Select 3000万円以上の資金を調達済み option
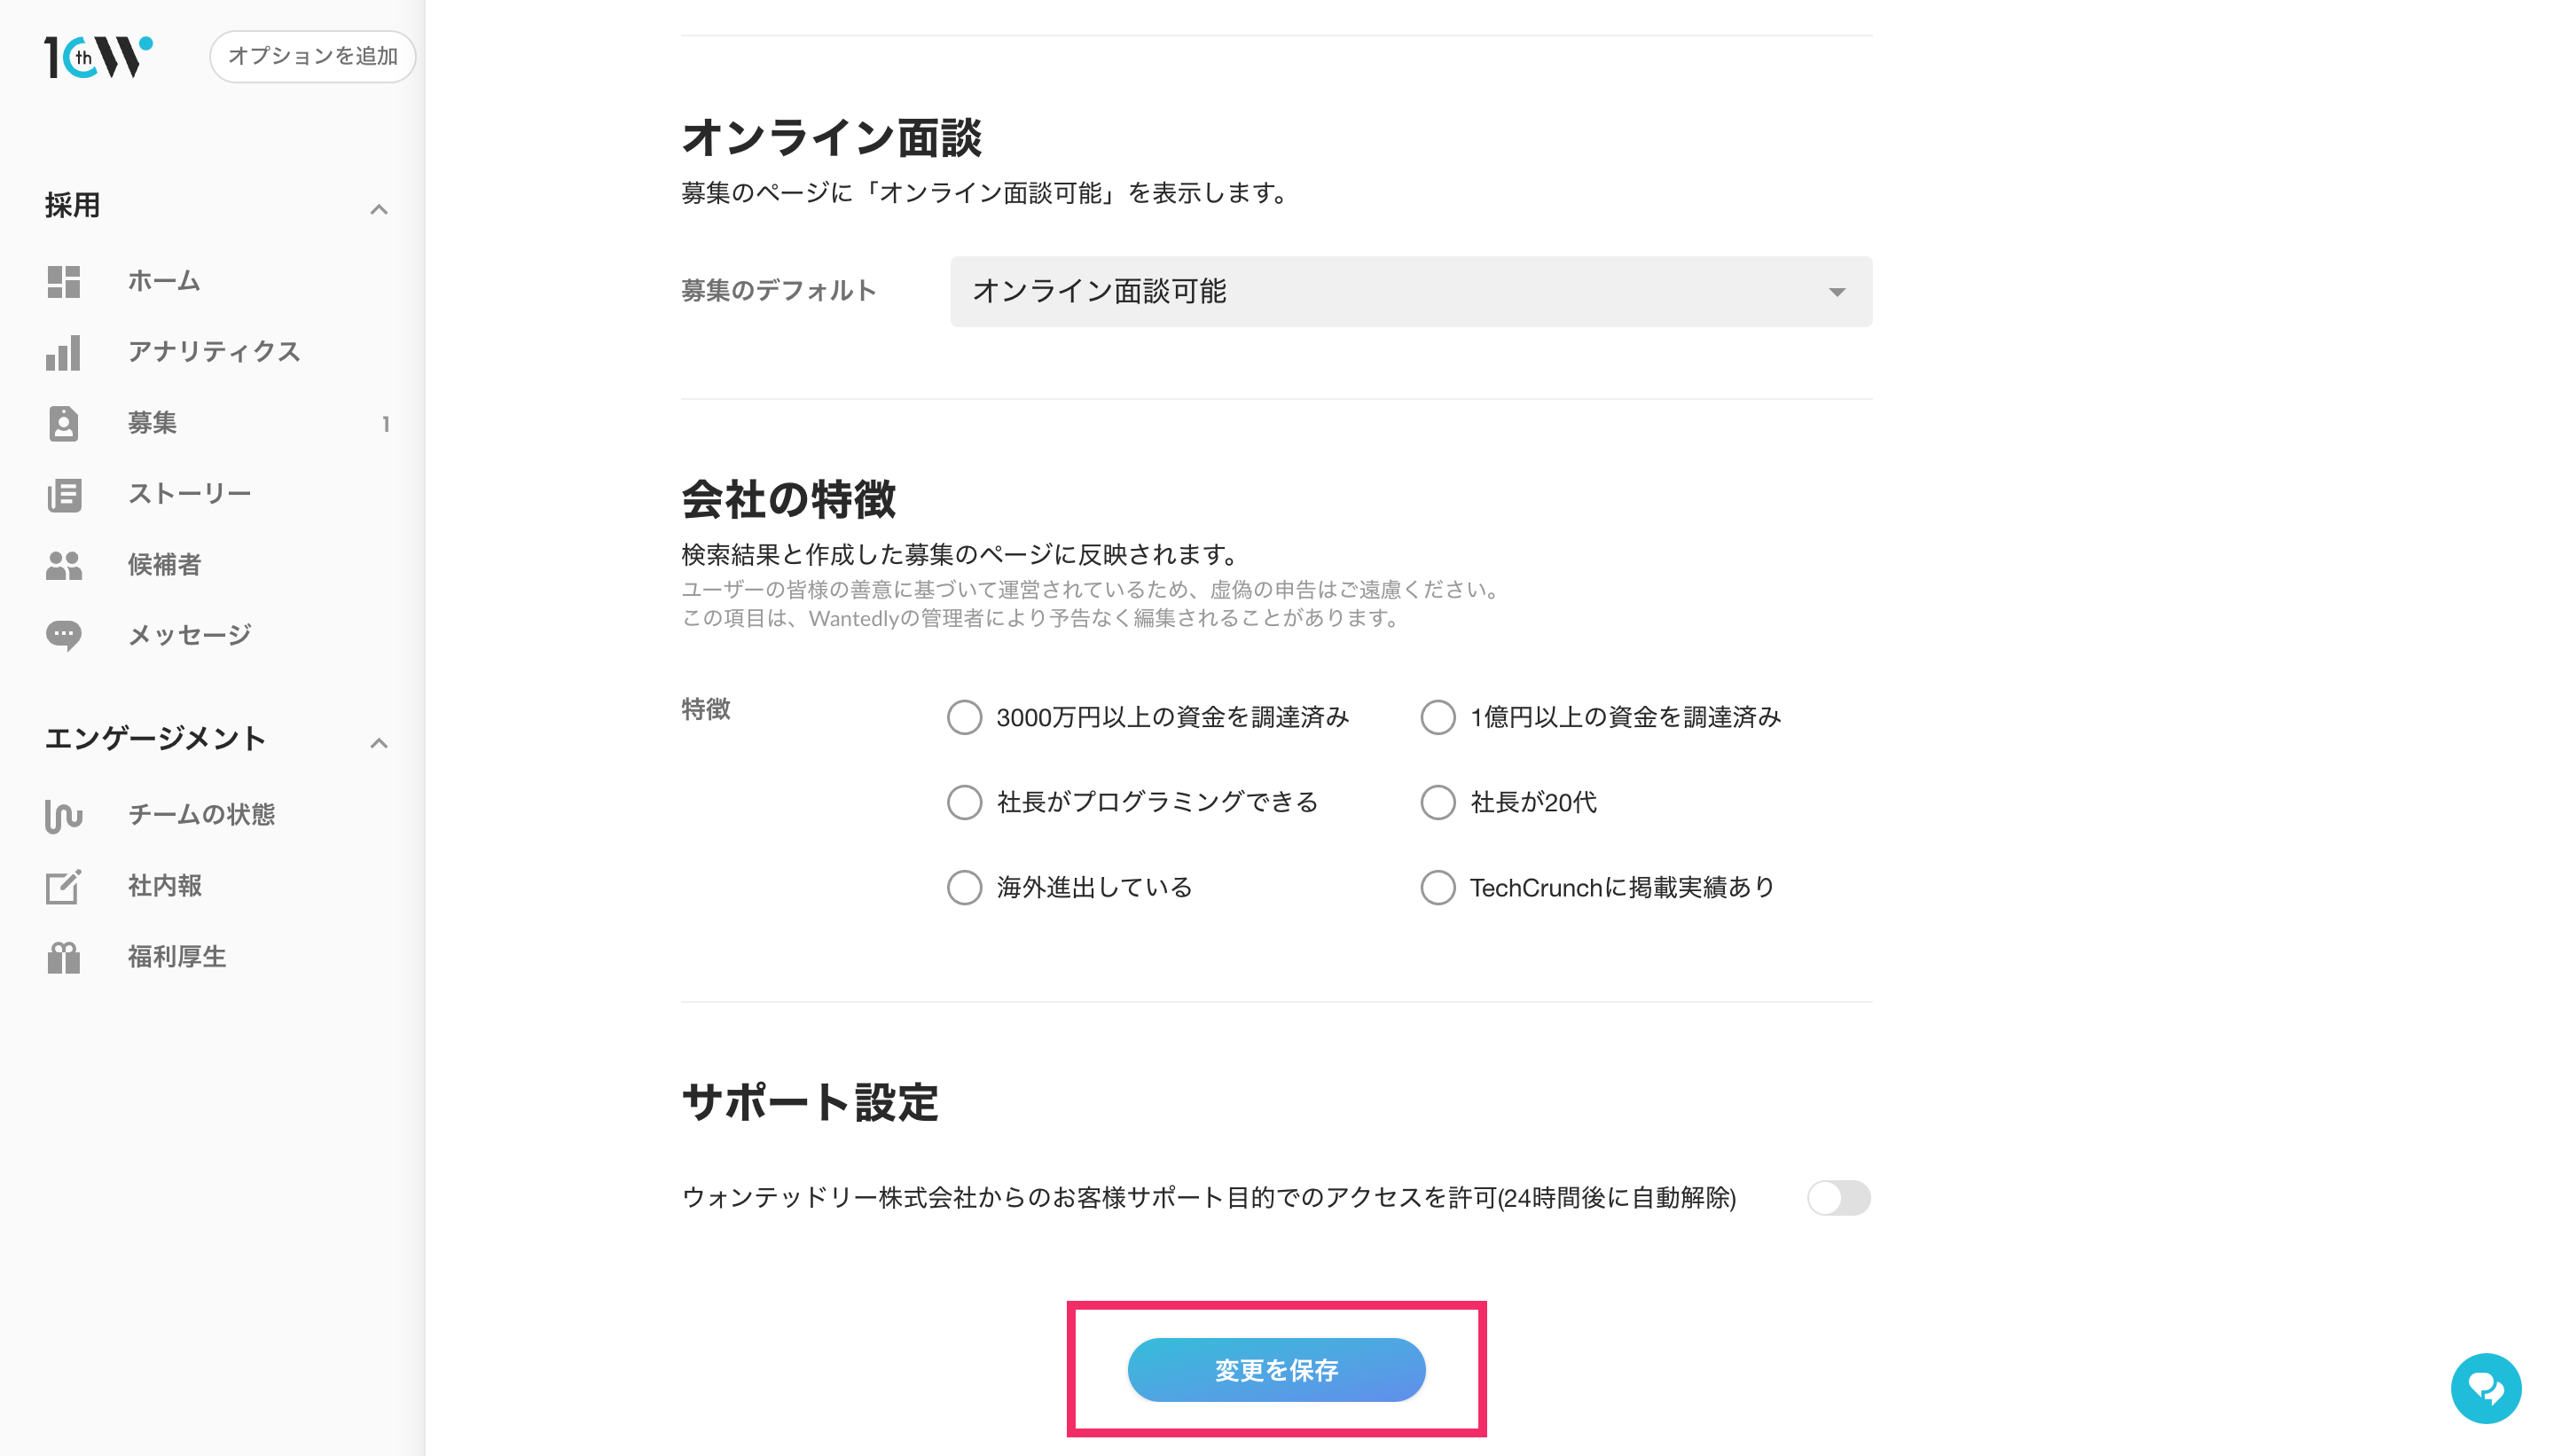This screenshot has width=2554, height=1456. [x=964, y=717]
